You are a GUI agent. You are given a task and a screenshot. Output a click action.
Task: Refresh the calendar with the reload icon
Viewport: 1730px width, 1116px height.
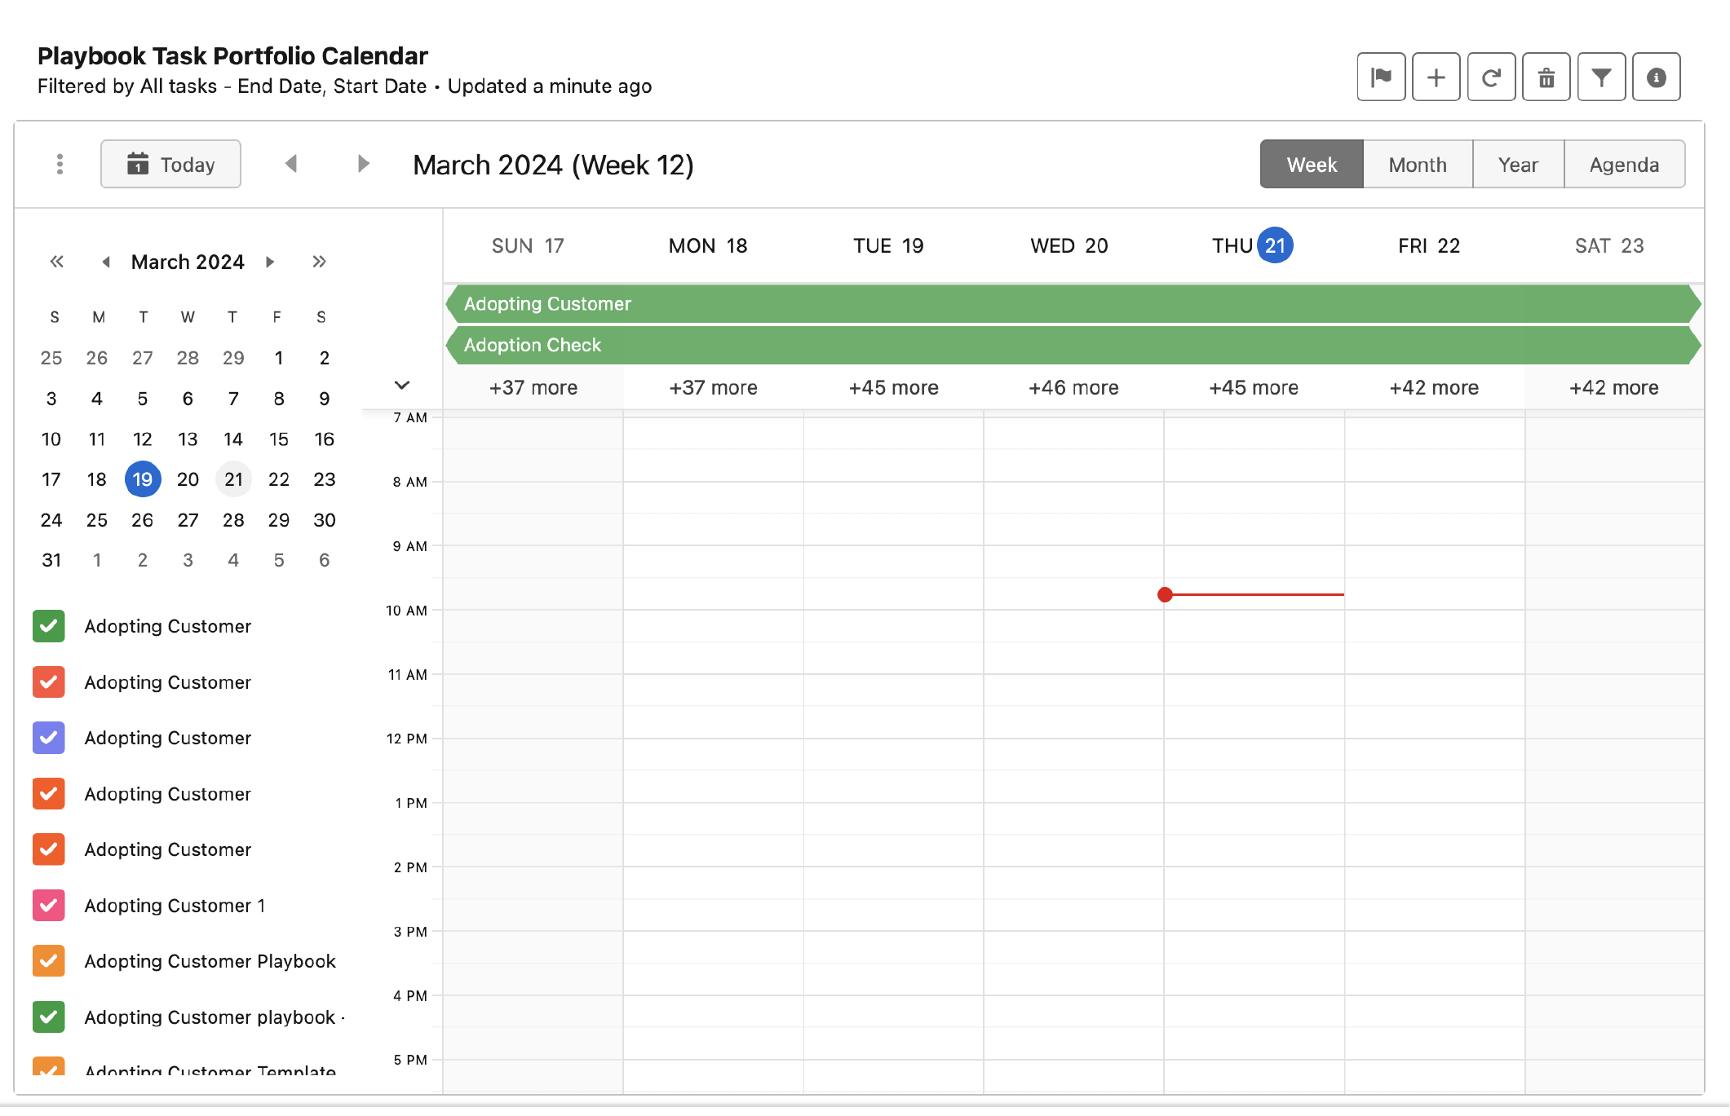click(x=1491, y=77)
